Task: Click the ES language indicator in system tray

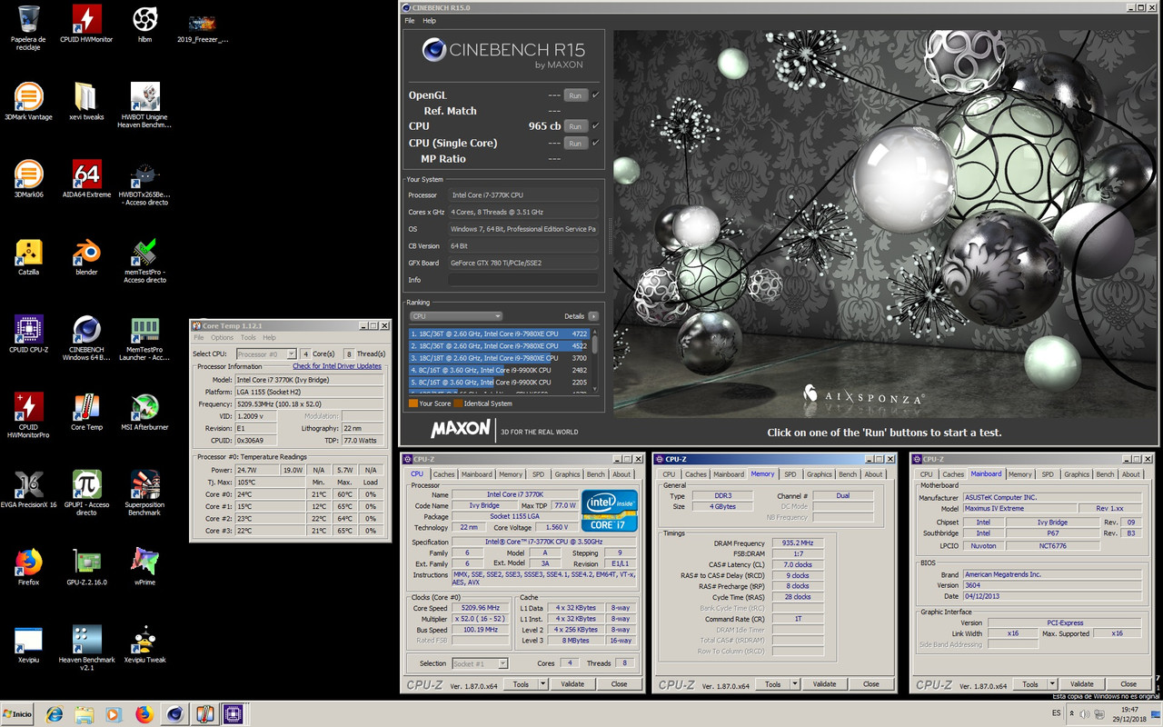Action: [1056, 713]
